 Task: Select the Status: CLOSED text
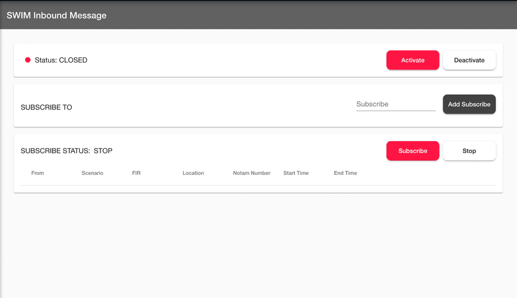coord(61,60)
